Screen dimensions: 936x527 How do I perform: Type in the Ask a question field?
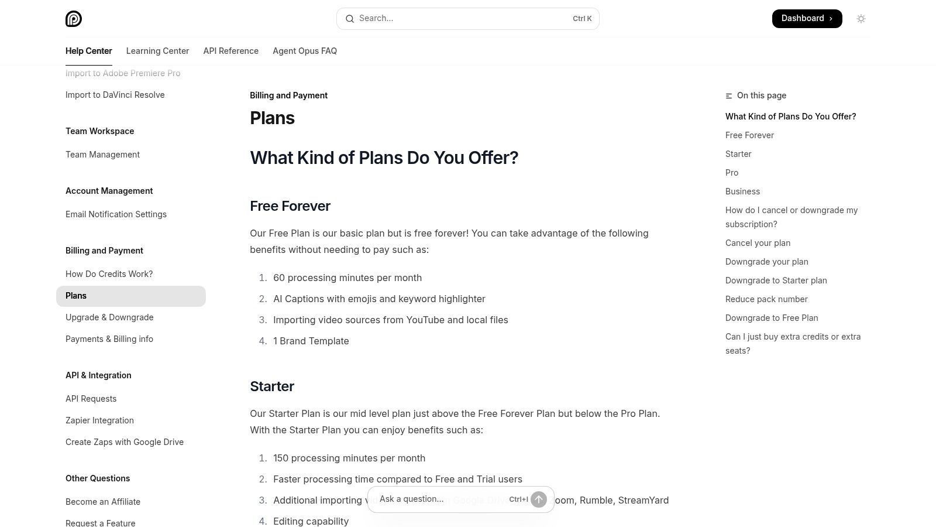coord(439,499)
